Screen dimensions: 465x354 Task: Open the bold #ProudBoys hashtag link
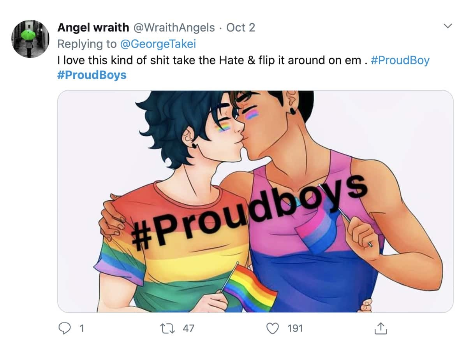[92, 75]
